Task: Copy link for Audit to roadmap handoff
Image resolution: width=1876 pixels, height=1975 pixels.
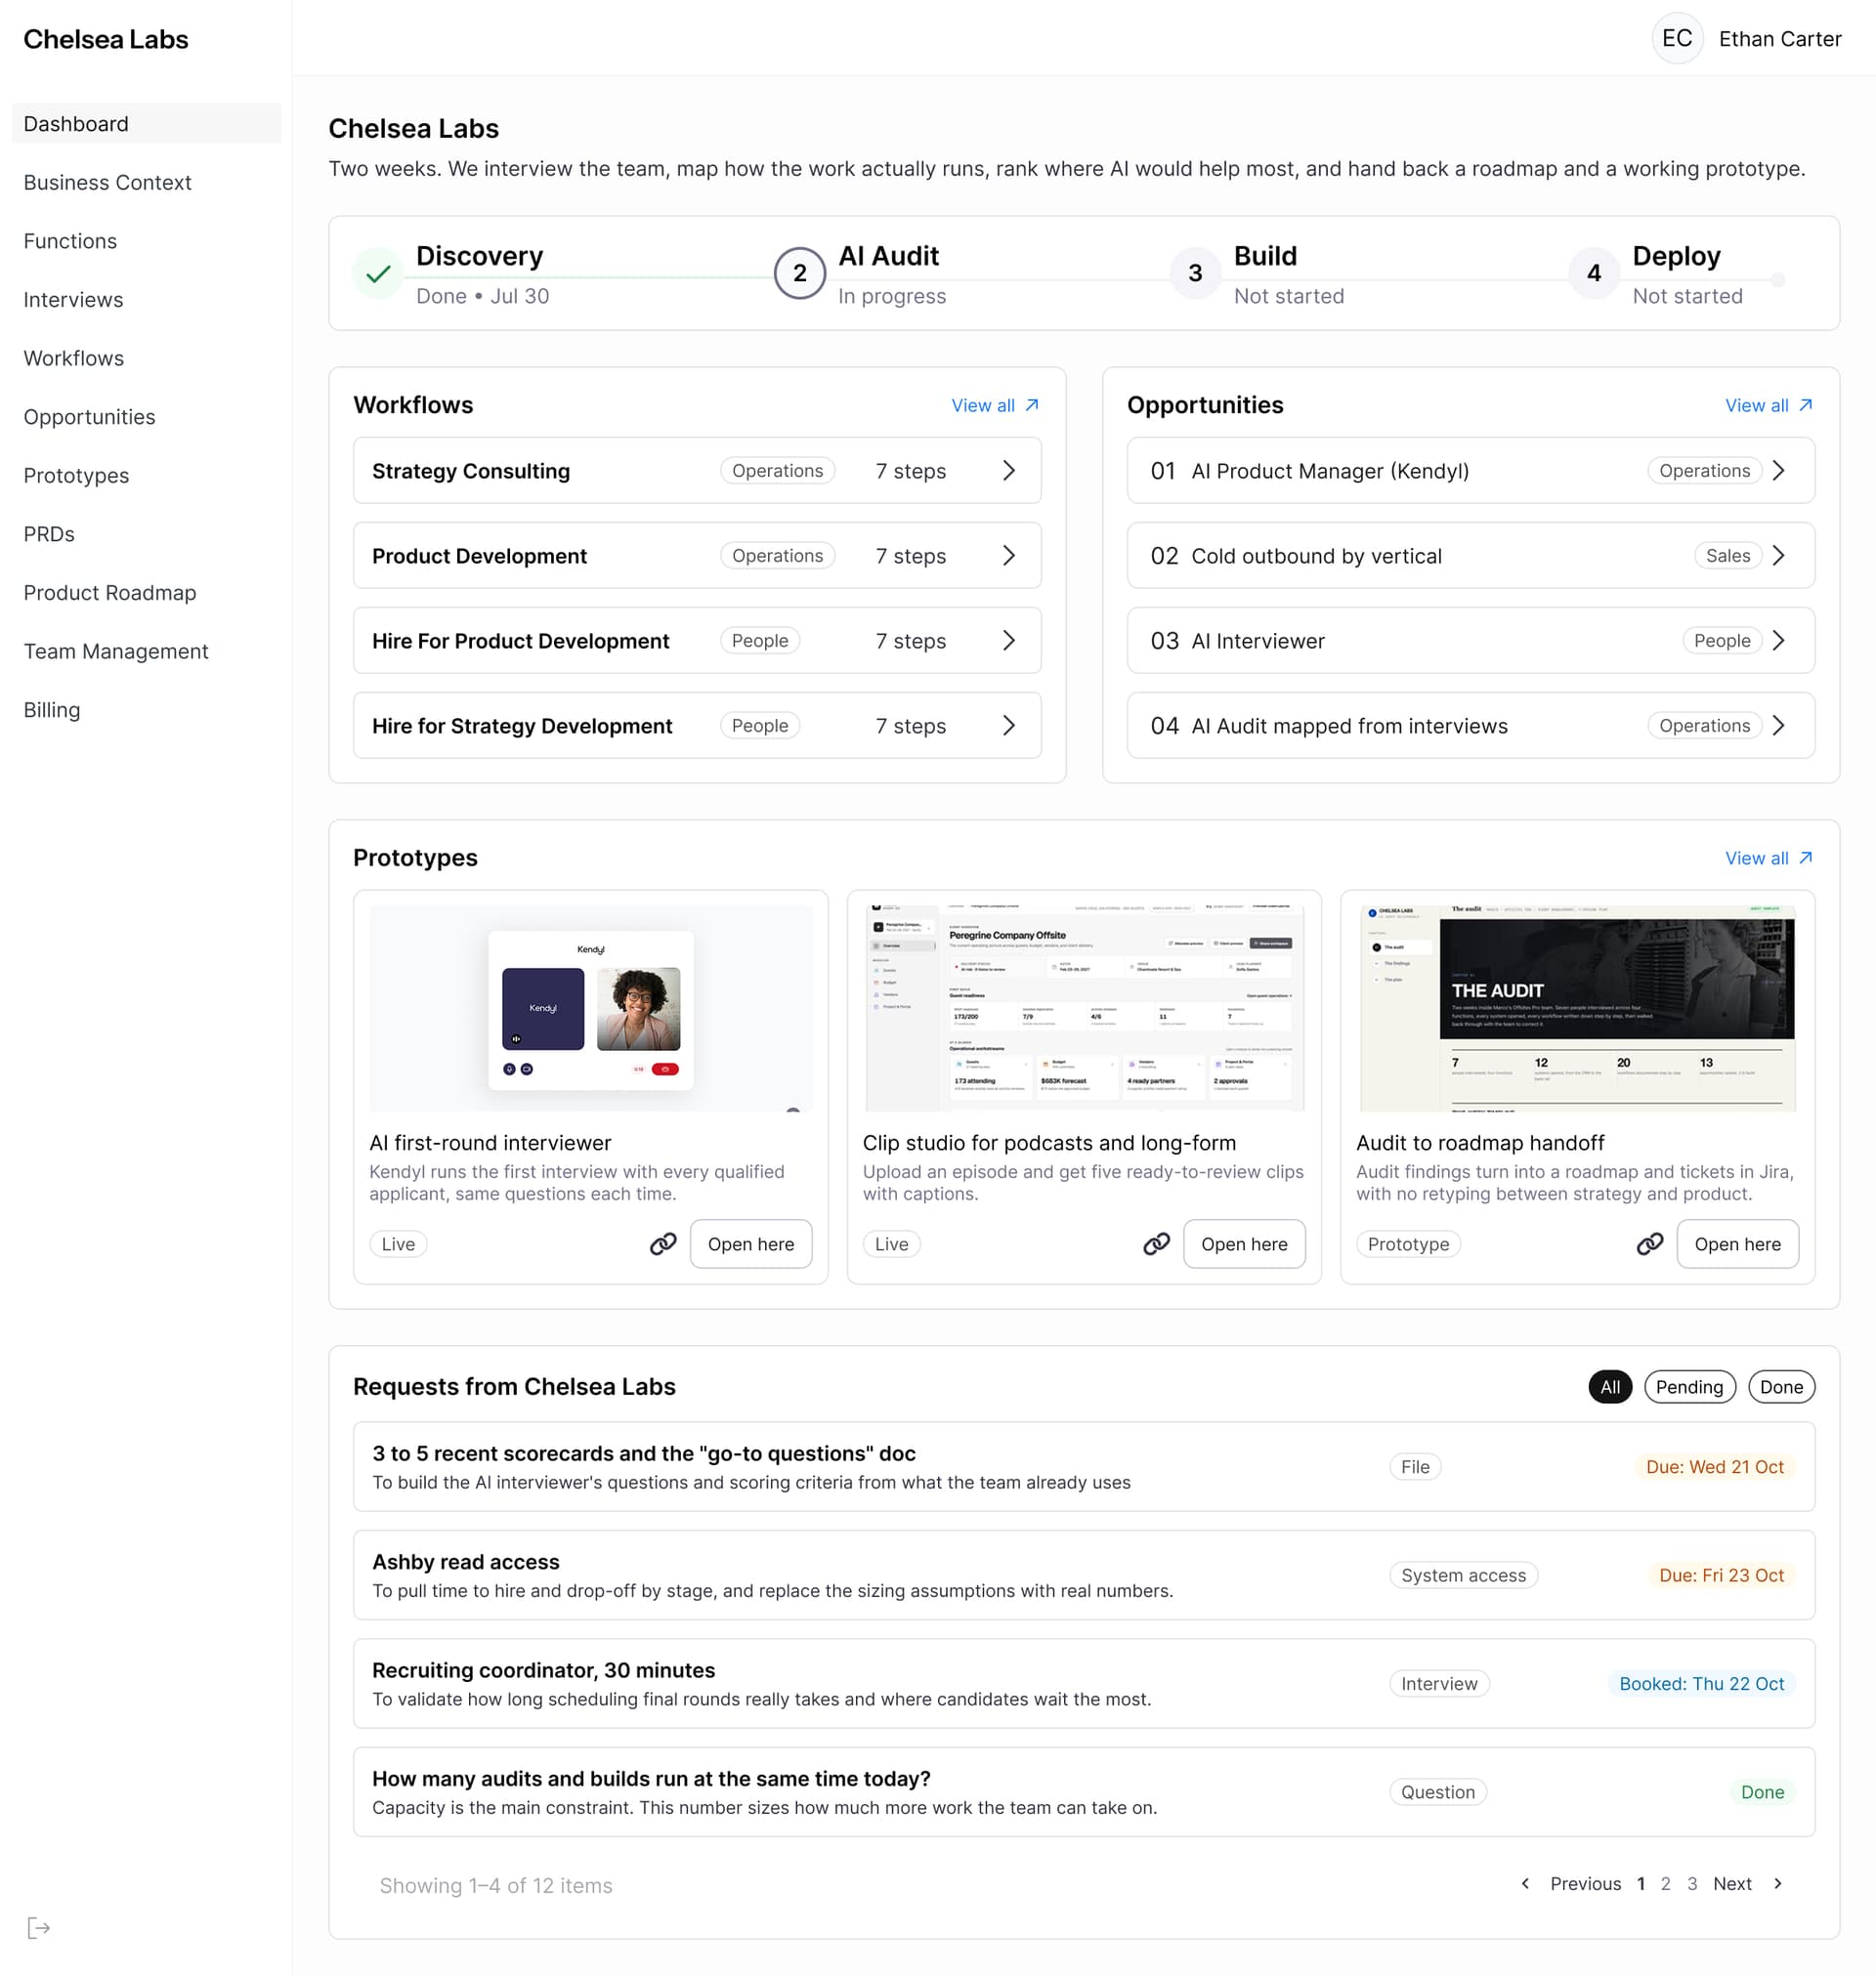Action: 1649,1243
